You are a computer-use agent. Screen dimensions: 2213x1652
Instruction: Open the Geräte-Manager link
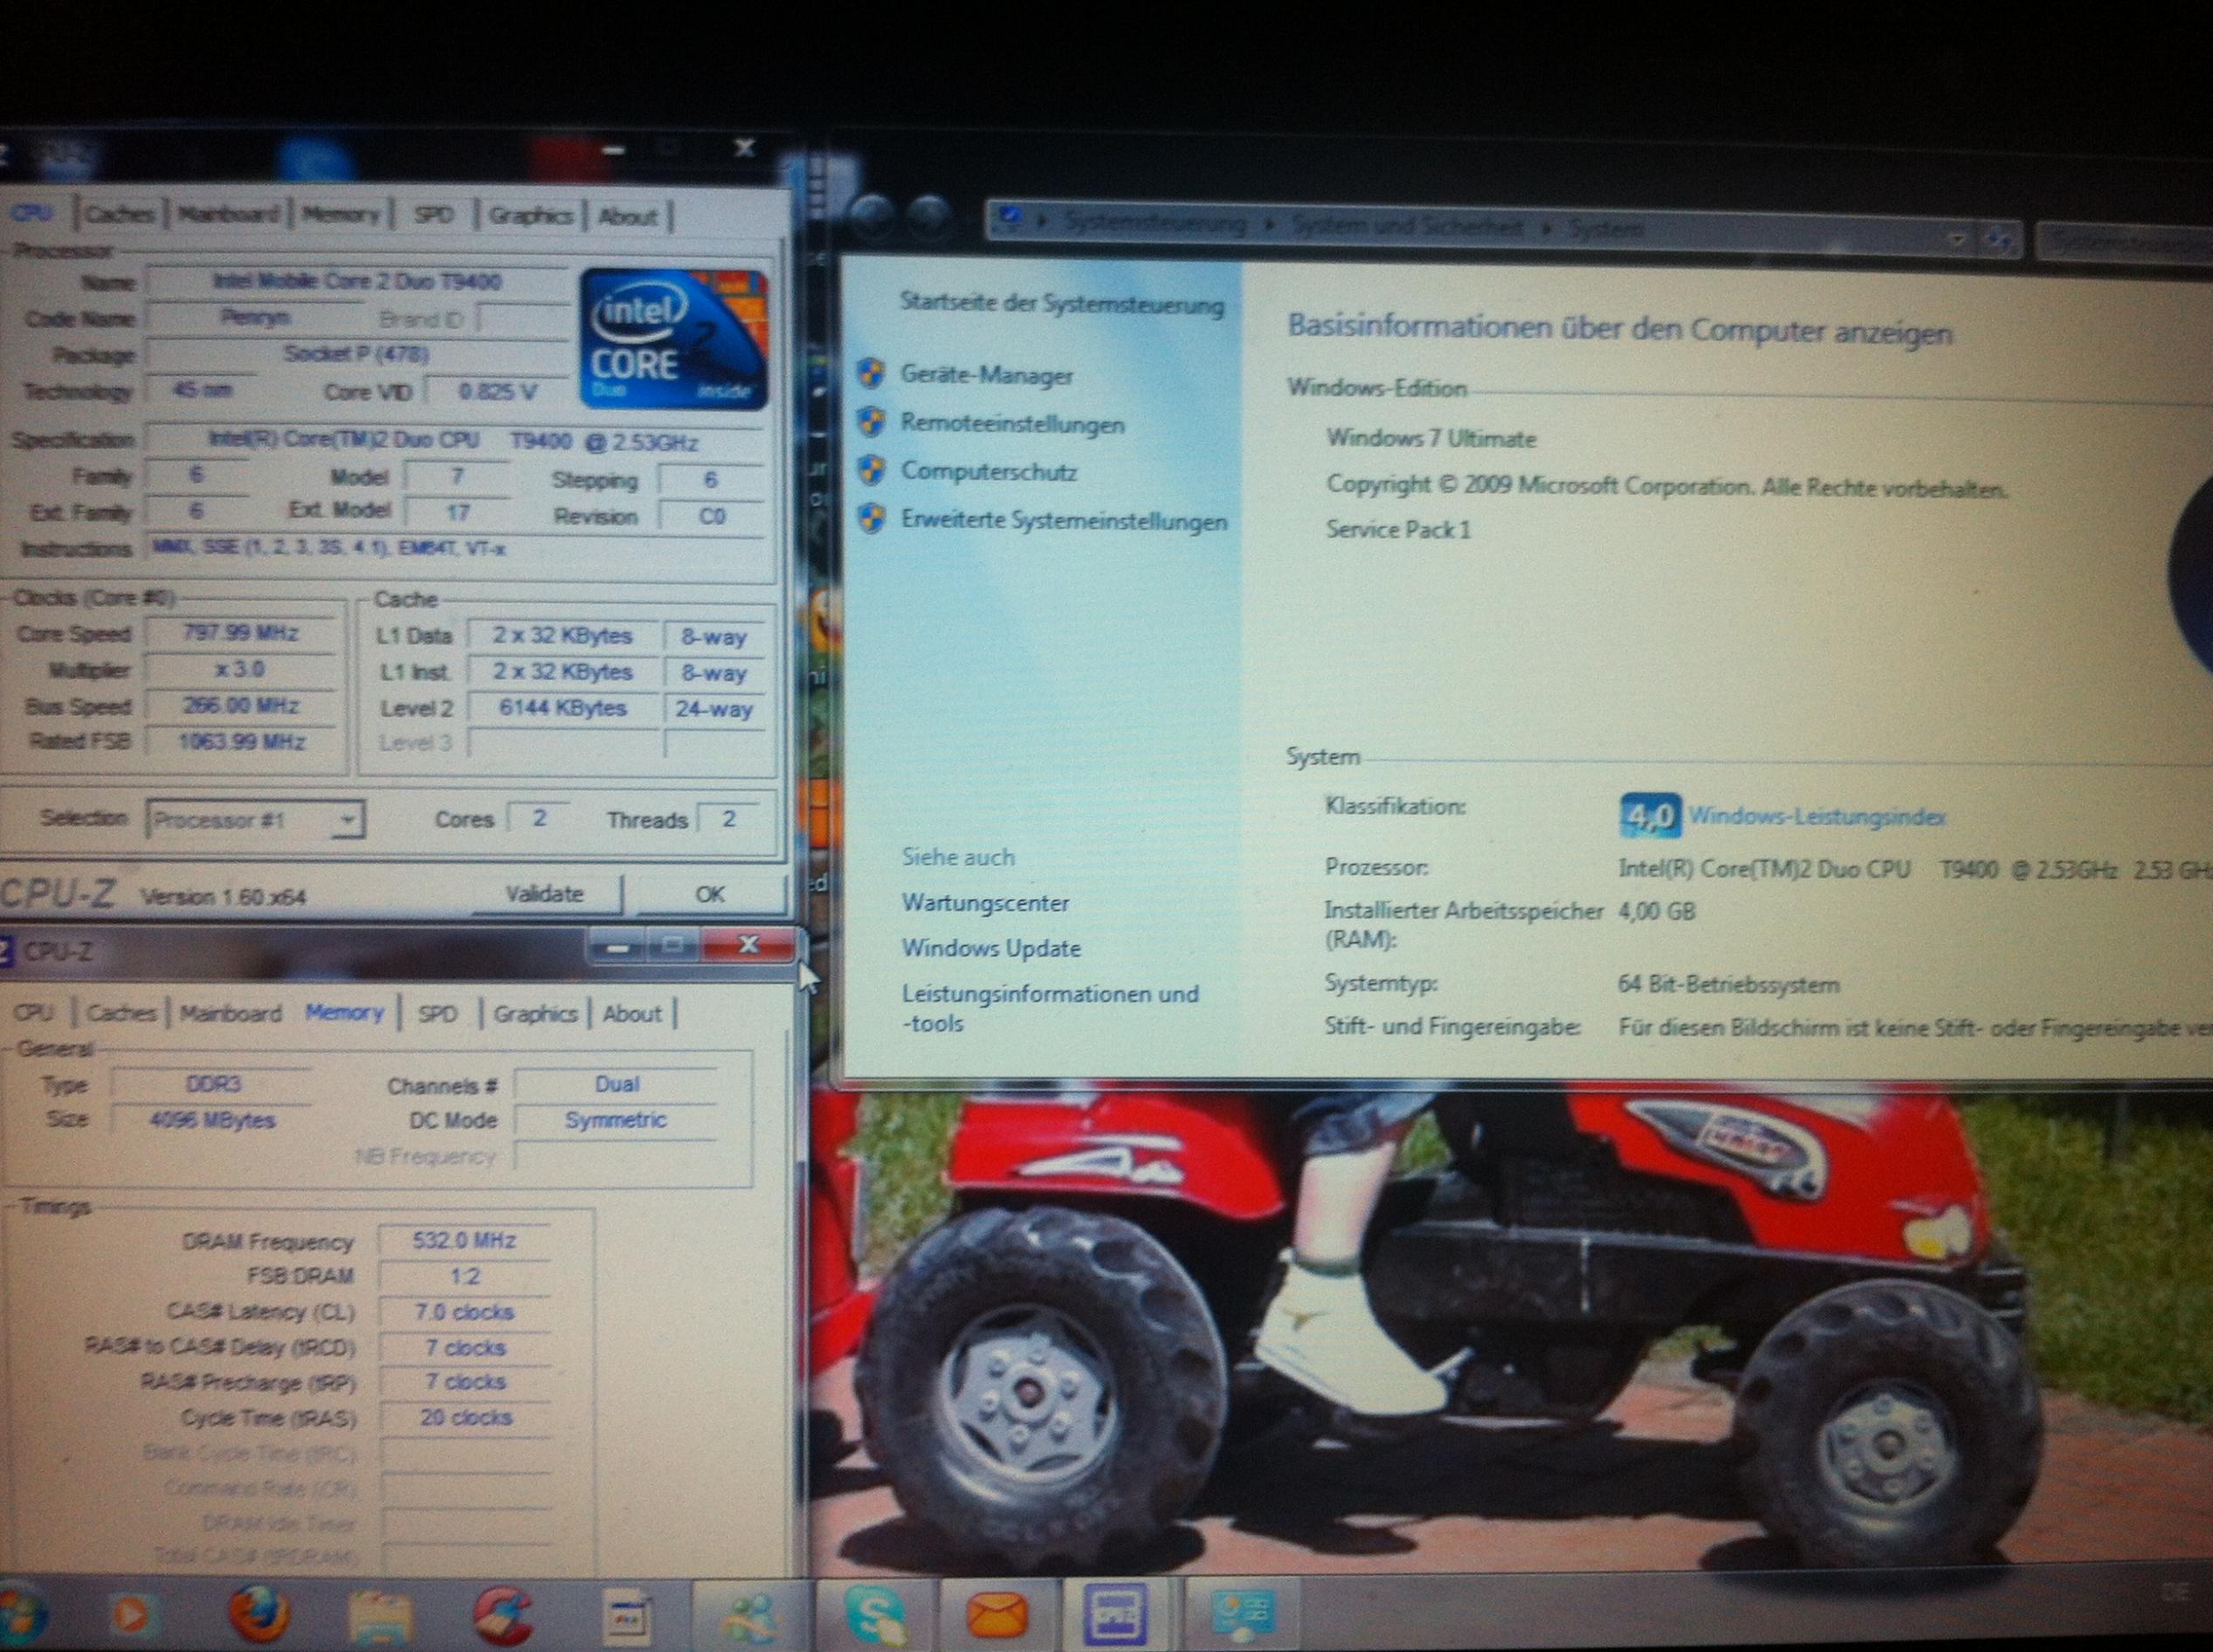point(986,375)
